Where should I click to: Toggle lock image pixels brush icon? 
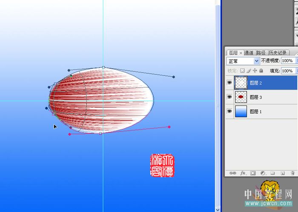click(249, 71)
